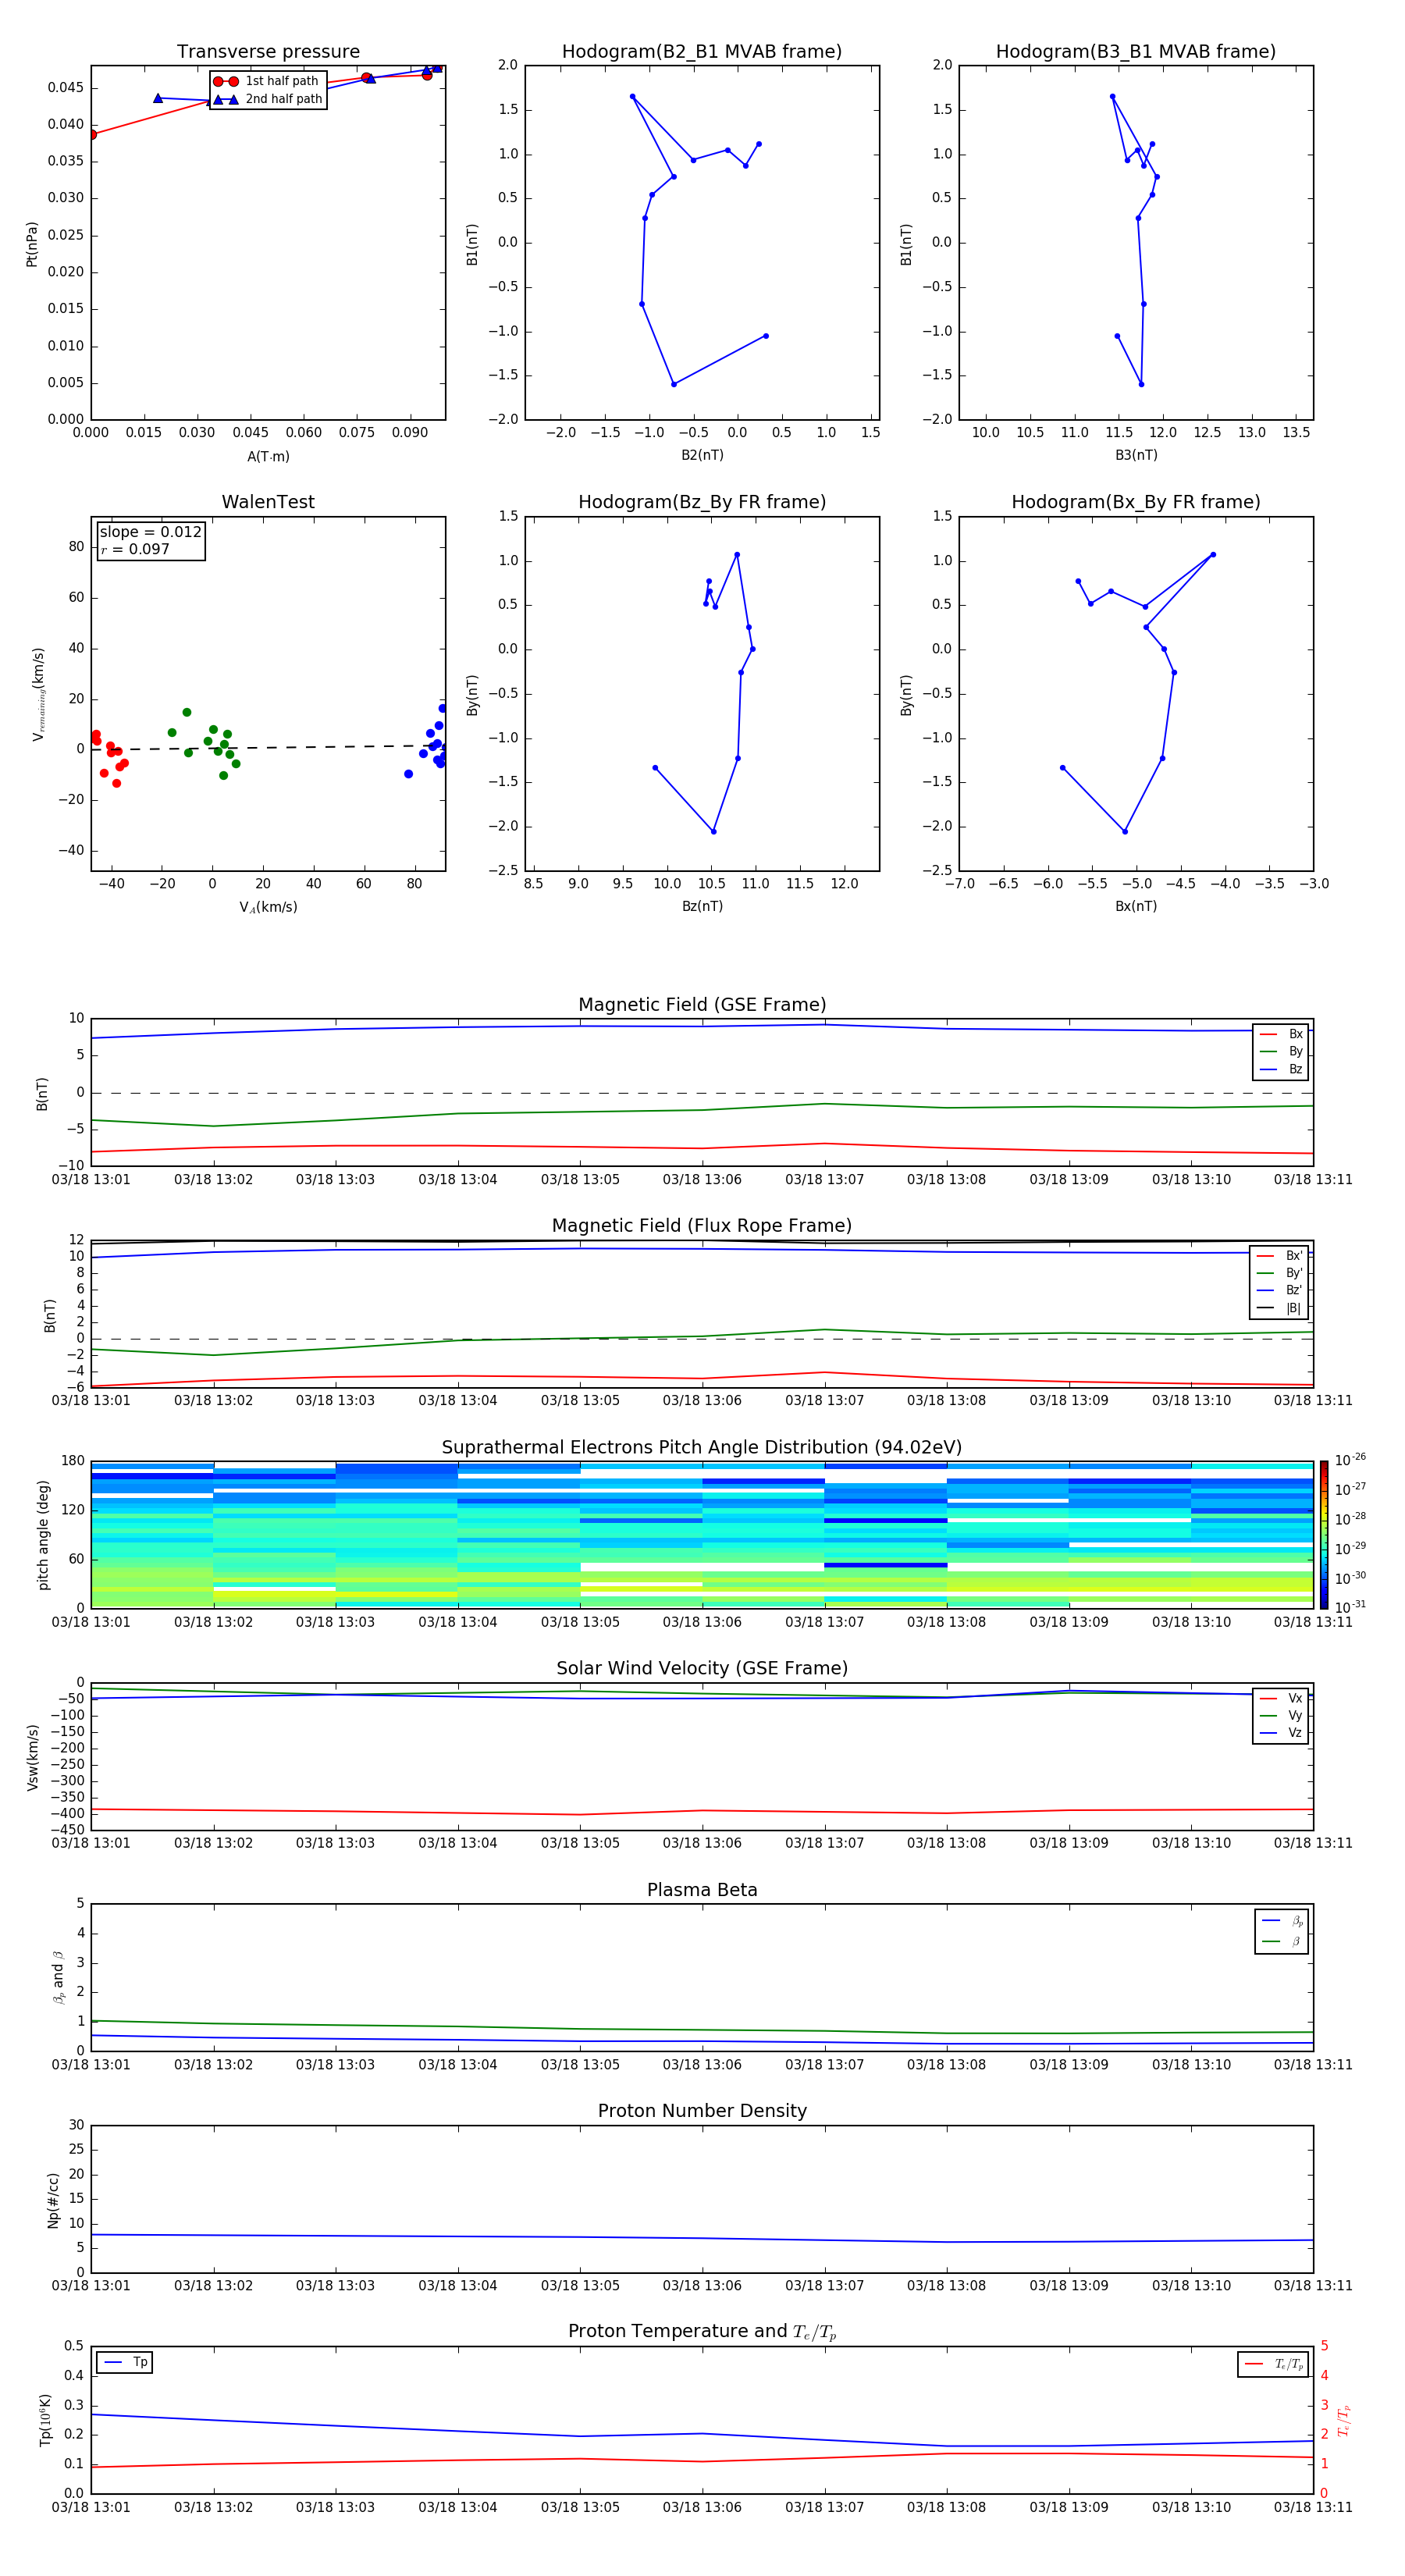1405x2576 pixels.
Task: Click the 'βp' legend entry in Plasma Beta
Action: coord(1283,1921)
